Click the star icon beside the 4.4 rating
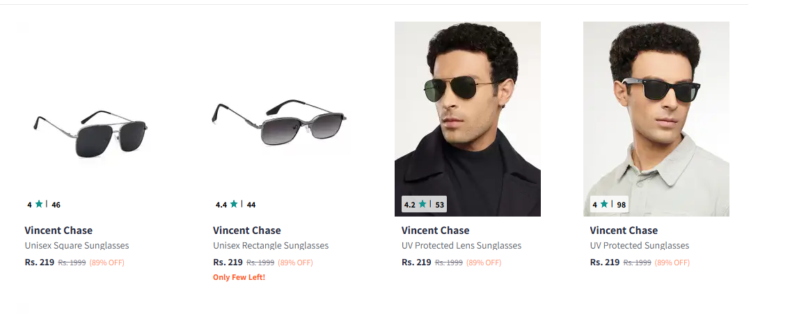The height and width of the screenshot is (321, 790). [234, 205]
